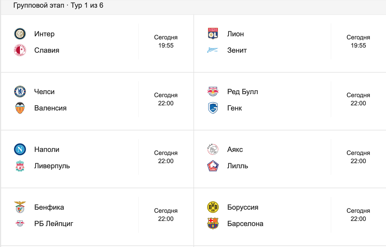Open the РБ Лейпциг team name

point(54,224)
